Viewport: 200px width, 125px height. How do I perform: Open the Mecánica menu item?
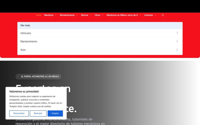(x=49, y=15)
